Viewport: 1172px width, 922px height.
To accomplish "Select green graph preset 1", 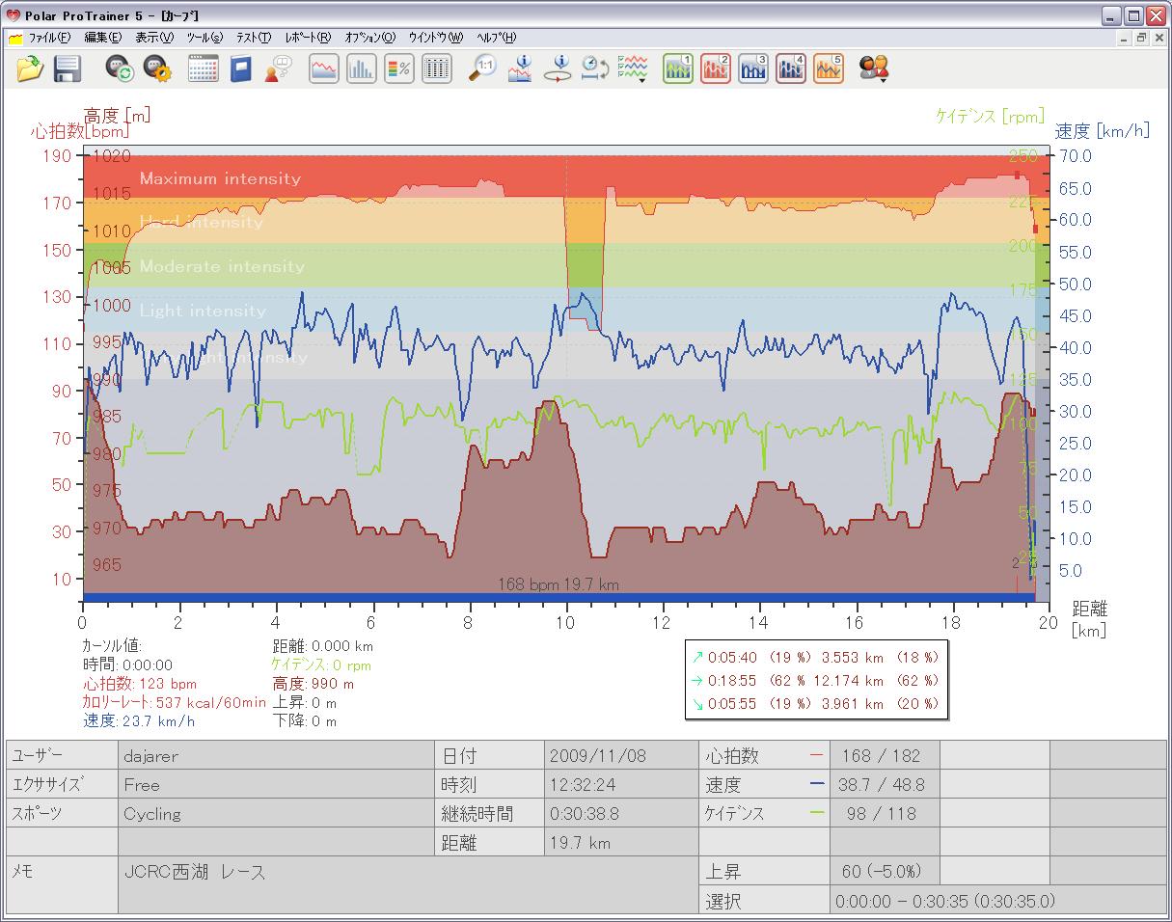I will (678, 68).
